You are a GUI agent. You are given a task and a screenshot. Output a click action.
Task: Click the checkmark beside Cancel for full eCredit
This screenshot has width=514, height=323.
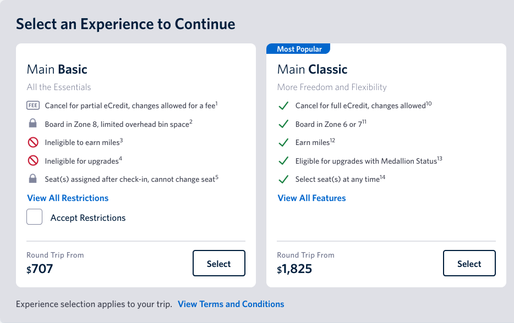tap(283, 105)
